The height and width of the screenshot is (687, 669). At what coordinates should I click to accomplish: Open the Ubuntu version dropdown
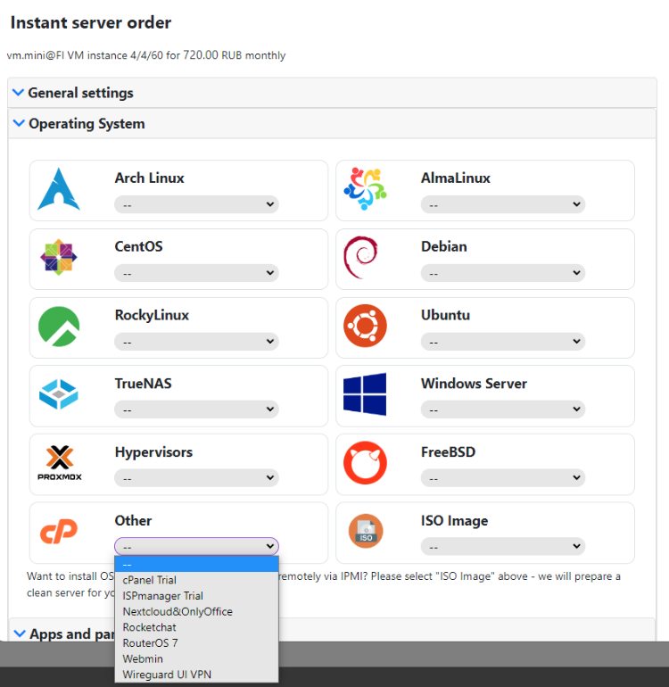(503, 342)
